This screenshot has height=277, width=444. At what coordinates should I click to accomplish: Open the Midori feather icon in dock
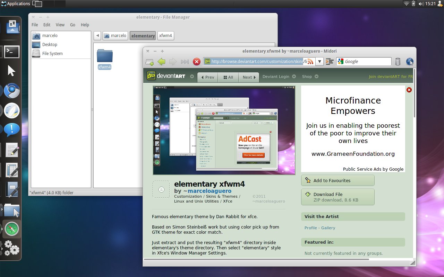click(x=11, y=110)
